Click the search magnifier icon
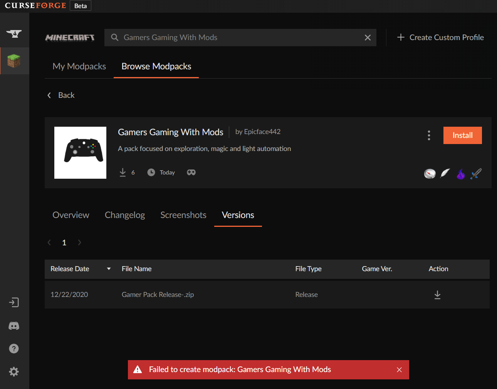 point(115,37)
